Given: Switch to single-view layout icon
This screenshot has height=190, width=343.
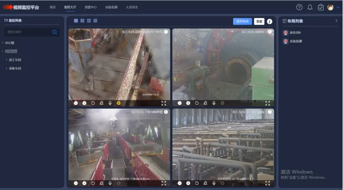Looking at the screenshot, I should click(76, 21).
